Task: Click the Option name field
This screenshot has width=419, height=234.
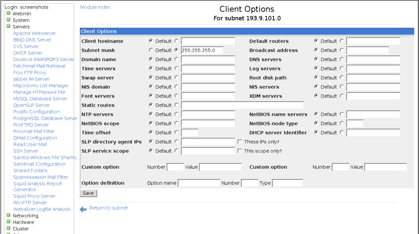Action: tap(199, 183)
